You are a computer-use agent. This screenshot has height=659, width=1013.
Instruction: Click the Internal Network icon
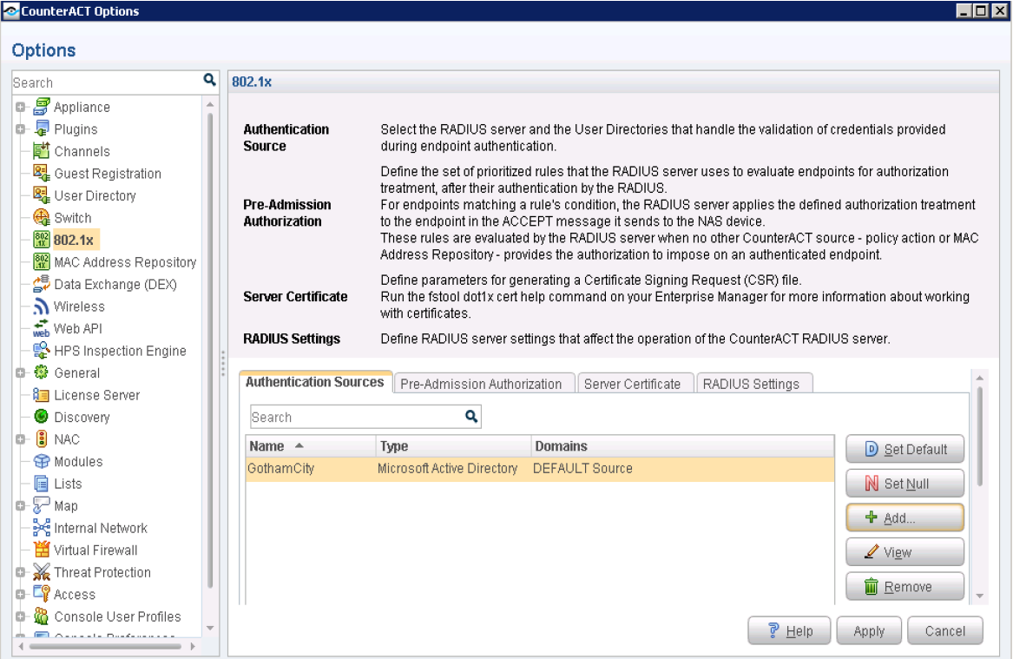pyautogui.click(x=42, y=528)
